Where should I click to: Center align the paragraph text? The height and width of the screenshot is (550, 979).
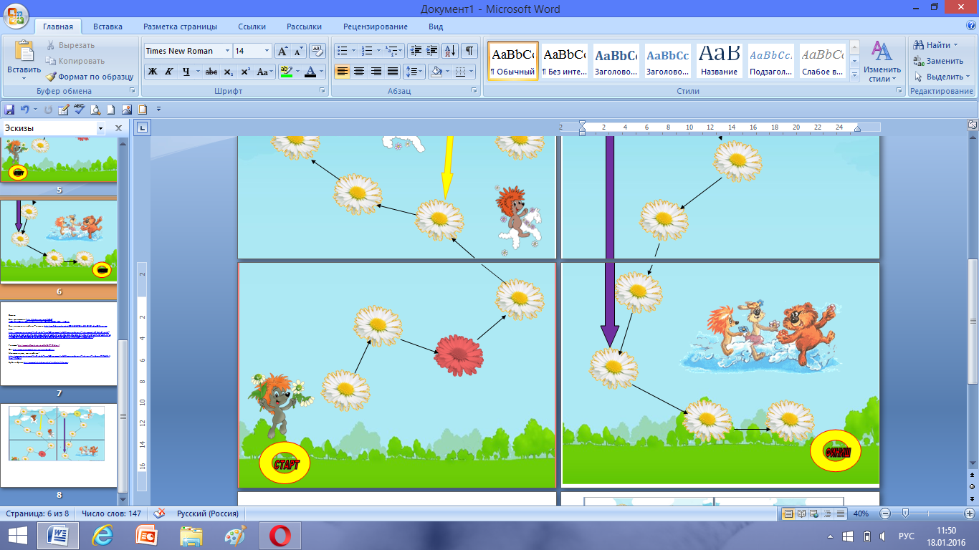[x=359, y=72]
